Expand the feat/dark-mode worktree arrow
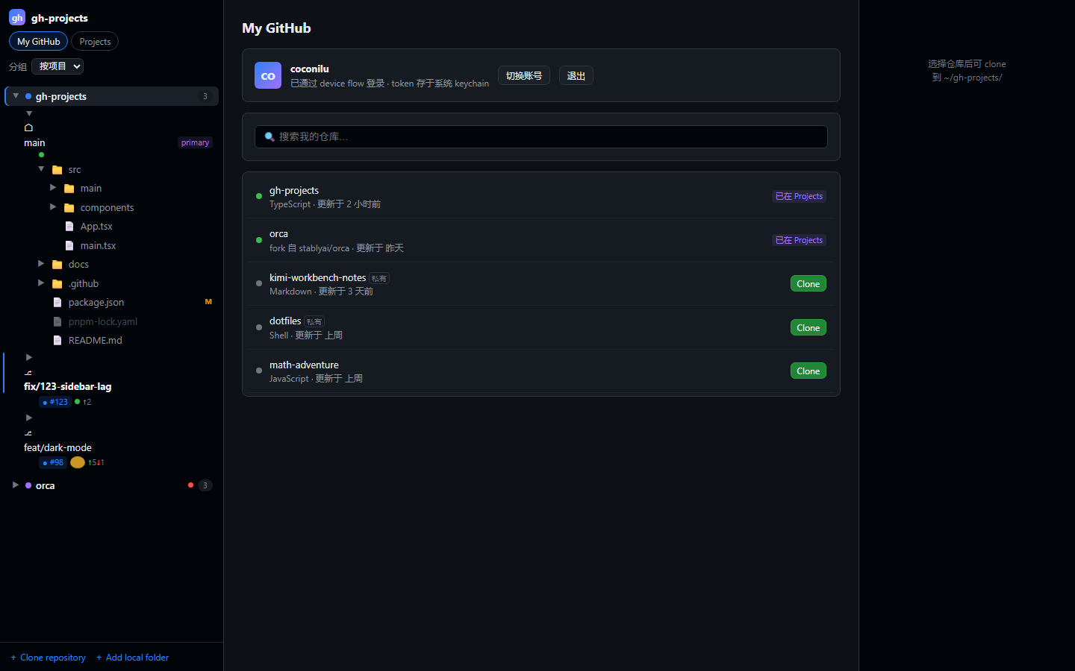The image size is (1075, 671). click(x=29, y=418)
